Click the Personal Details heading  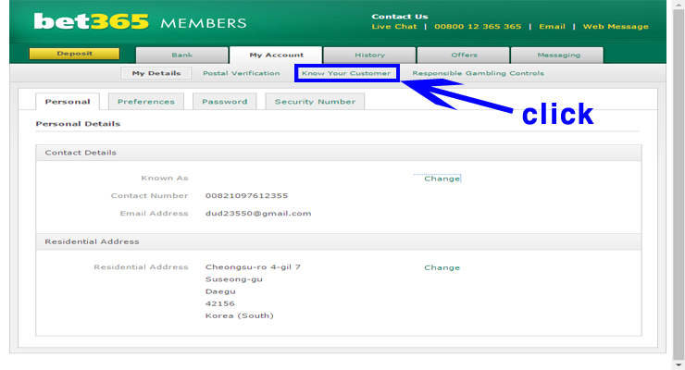[x=78, y=124]
